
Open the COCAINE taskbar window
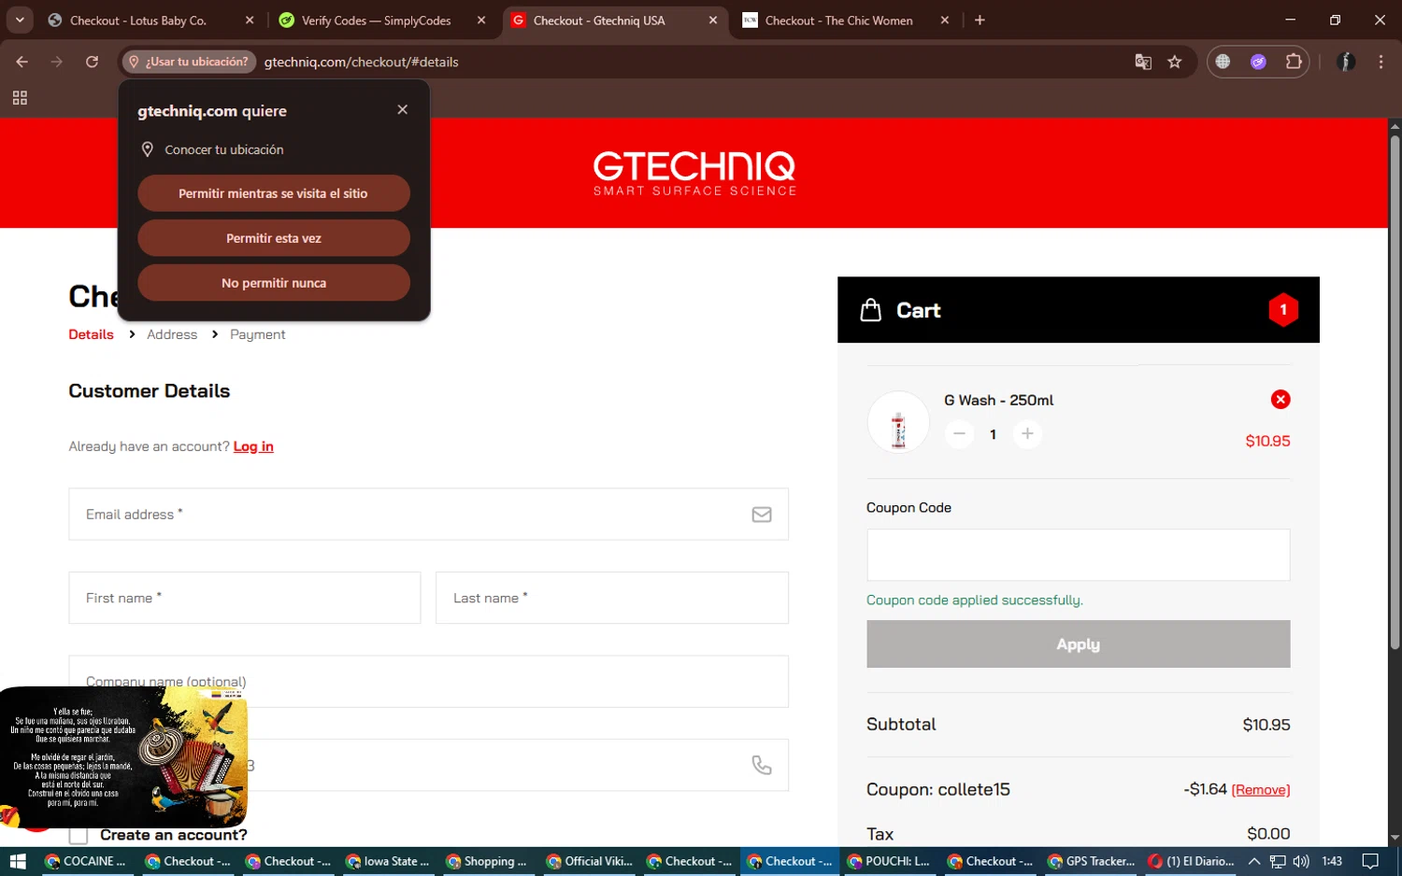coord(86,861)
